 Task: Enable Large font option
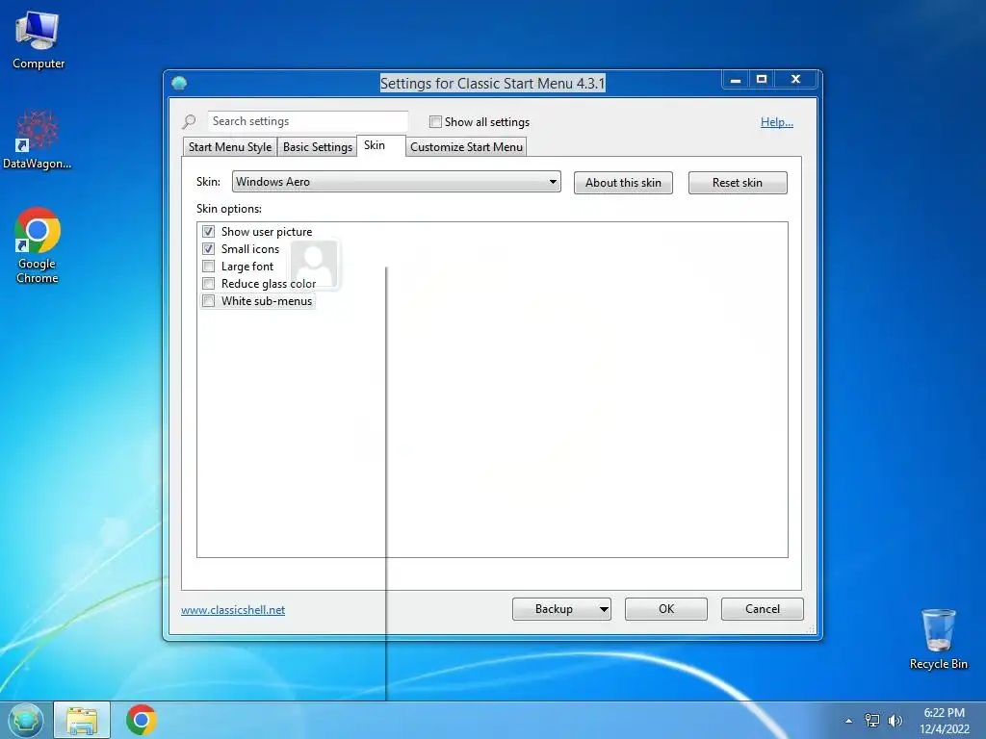point(209,267)
